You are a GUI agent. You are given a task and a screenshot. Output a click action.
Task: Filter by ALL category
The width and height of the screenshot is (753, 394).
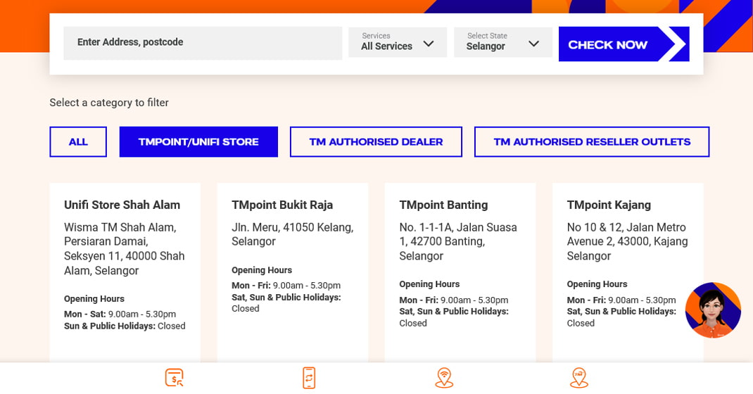(78, 141)
